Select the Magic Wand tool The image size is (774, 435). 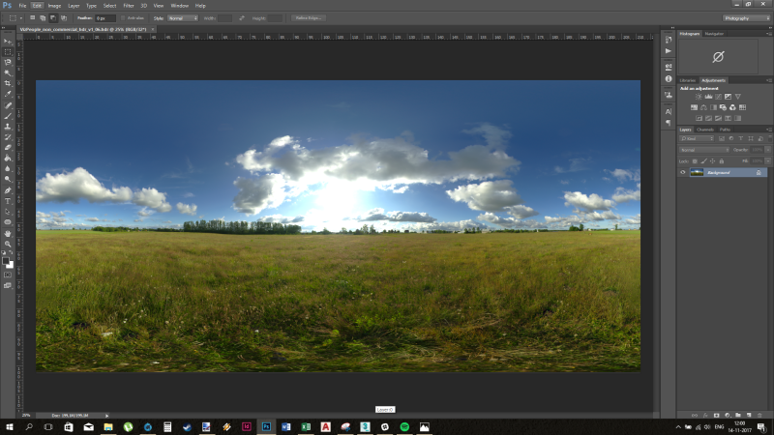tap(8, 72)
